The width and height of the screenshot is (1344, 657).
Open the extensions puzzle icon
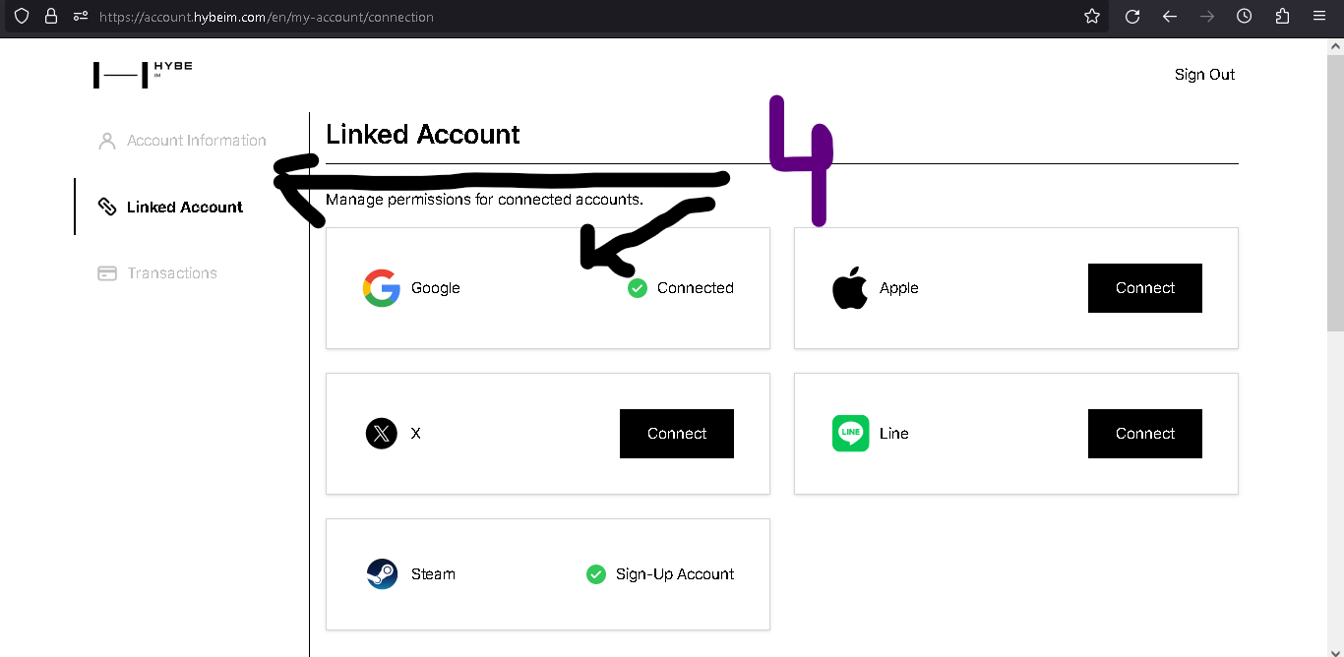coord(1282,17)
